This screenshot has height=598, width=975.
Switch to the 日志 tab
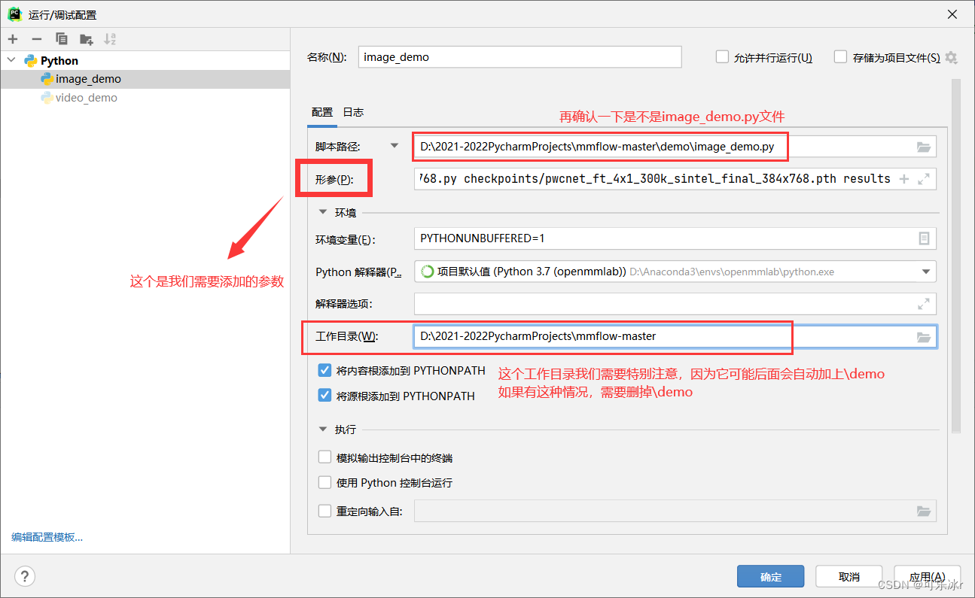(353, 111)
